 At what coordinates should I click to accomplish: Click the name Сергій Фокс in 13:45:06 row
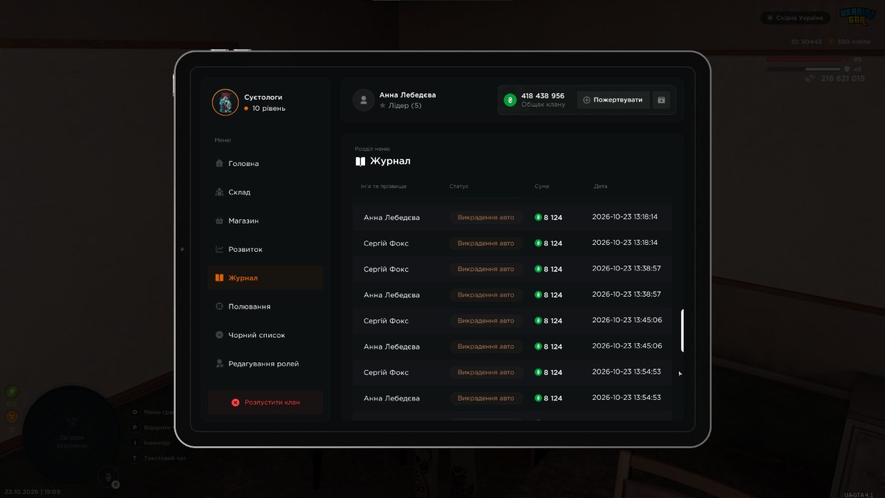coord(386,321)
